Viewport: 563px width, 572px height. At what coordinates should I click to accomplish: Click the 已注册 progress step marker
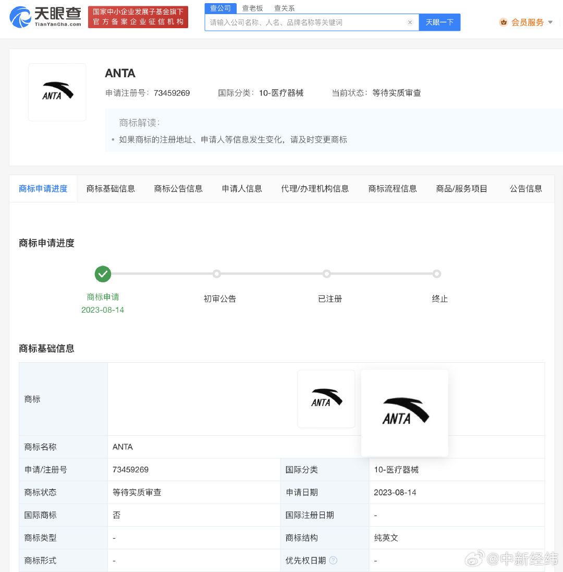pyautogui.click(x=327, y=274)
